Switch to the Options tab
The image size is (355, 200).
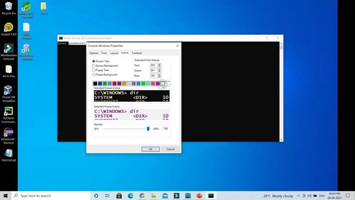(x=94, y=53)
